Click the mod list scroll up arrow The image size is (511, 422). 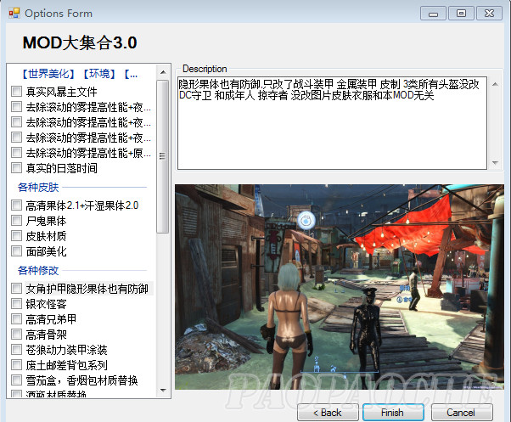tap(163, 72)
